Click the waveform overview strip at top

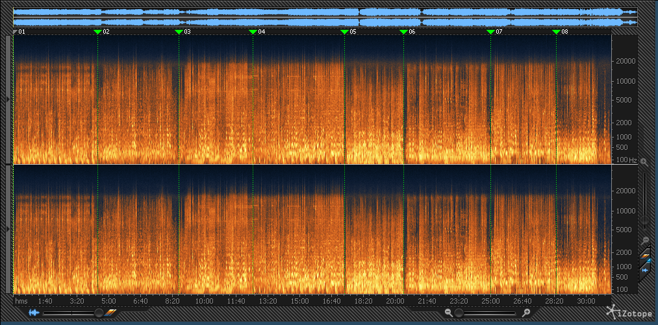pyautogui.click(x=325, y=17)
